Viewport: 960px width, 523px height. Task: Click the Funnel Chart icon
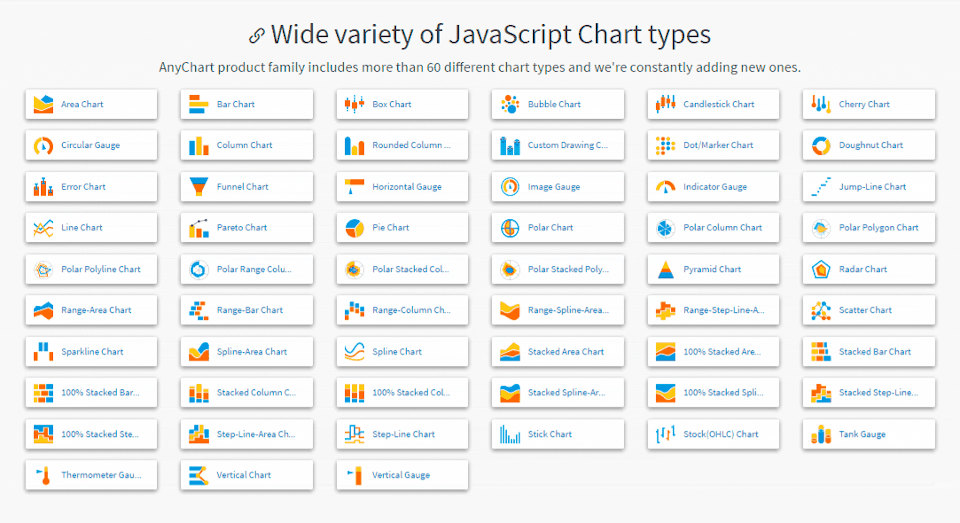pos(199,186)
